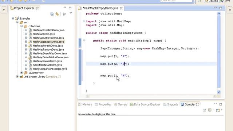Maximize the Project Explorer panel
233x131 pixels.
pyautogui.click(x=70, y=8)
